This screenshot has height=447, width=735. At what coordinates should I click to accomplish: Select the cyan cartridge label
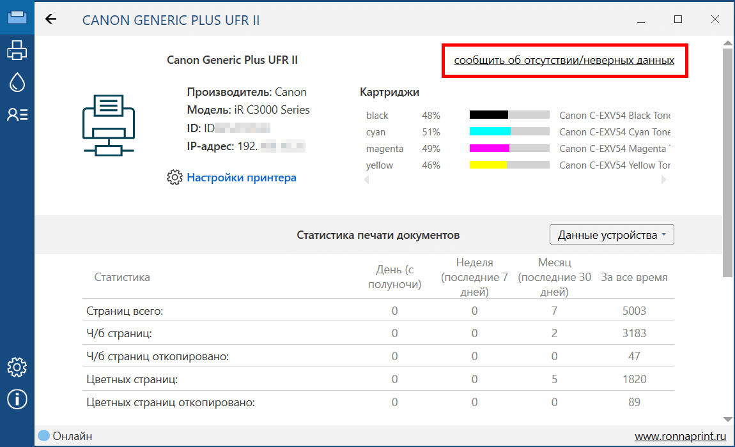[x=375, y=132]
